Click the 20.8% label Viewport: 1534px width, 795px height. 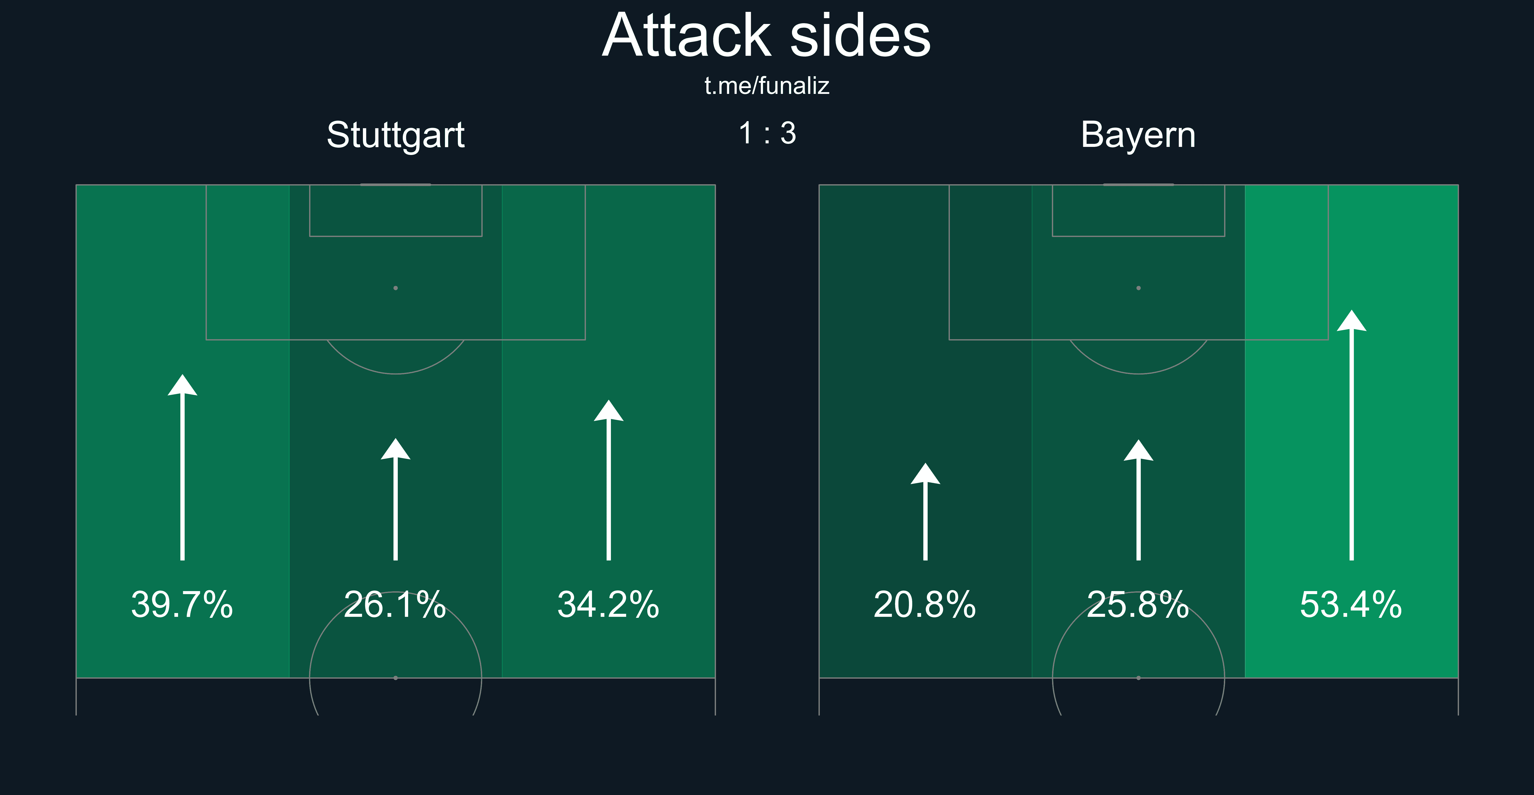point(925,605)
